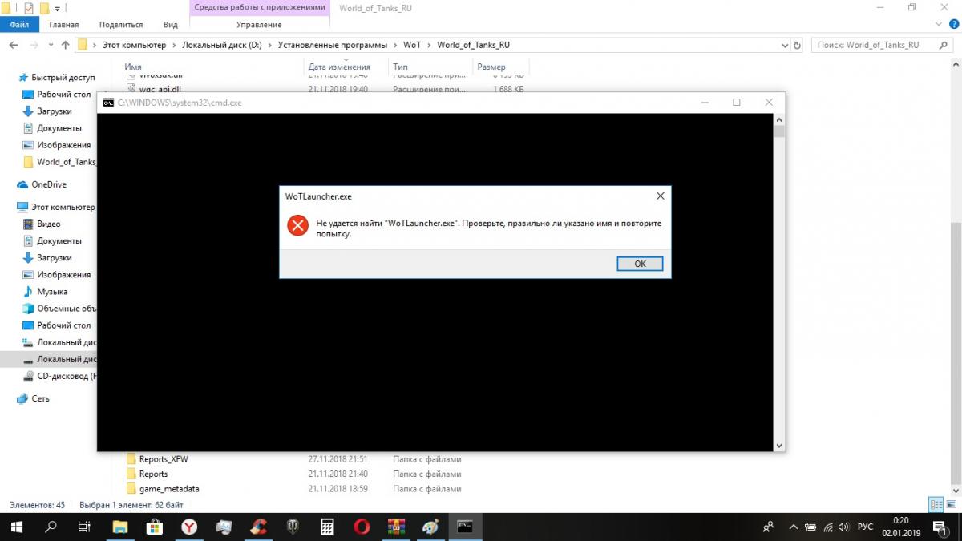Launch CCleaner from the taskbar
962x541 pixels.
258,527
